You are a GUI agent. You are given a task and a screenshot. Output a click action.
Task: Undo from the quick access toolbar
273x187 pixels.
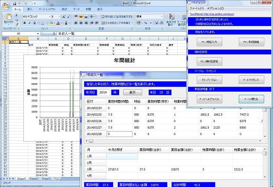pos(19,3)
